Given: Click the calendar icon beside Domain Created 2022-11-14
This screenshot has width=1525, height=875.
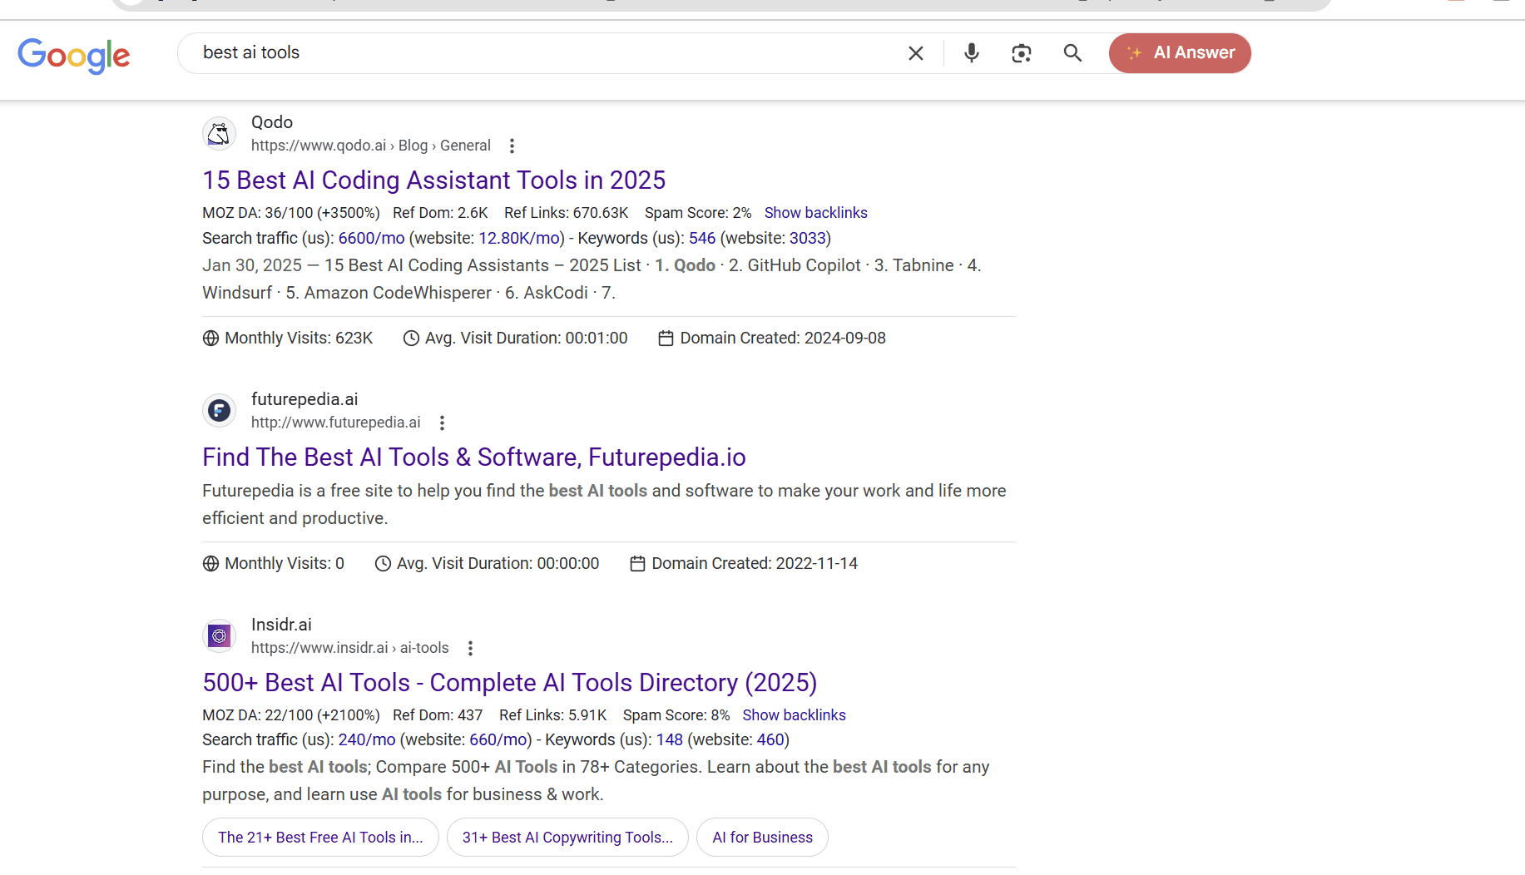Looking at the screenshot, I should click(x=637, y=564).
